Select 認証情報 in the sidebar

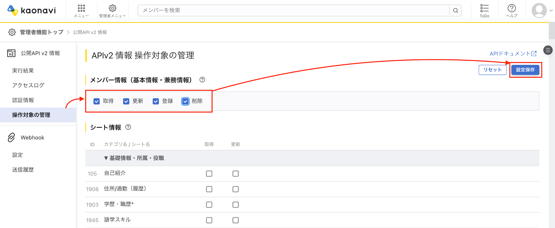point(23,100)
